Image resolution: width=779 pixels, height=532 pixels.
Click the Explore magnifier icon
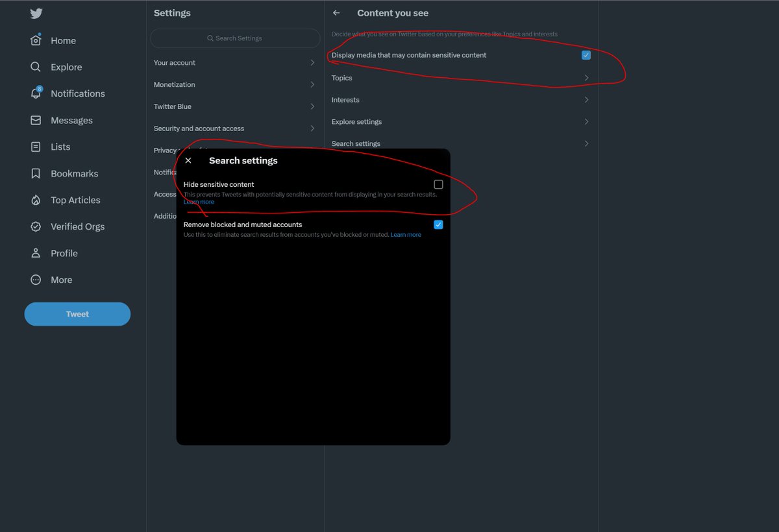[x=36, y=67]
